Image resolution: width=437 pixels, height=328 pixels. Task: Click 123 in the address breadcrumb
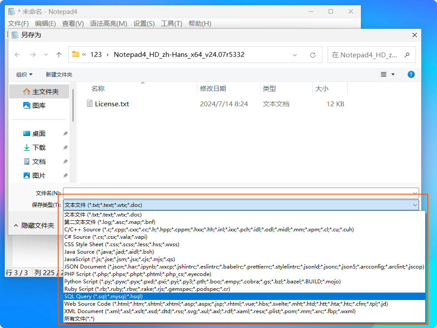(x=96, y=55)
